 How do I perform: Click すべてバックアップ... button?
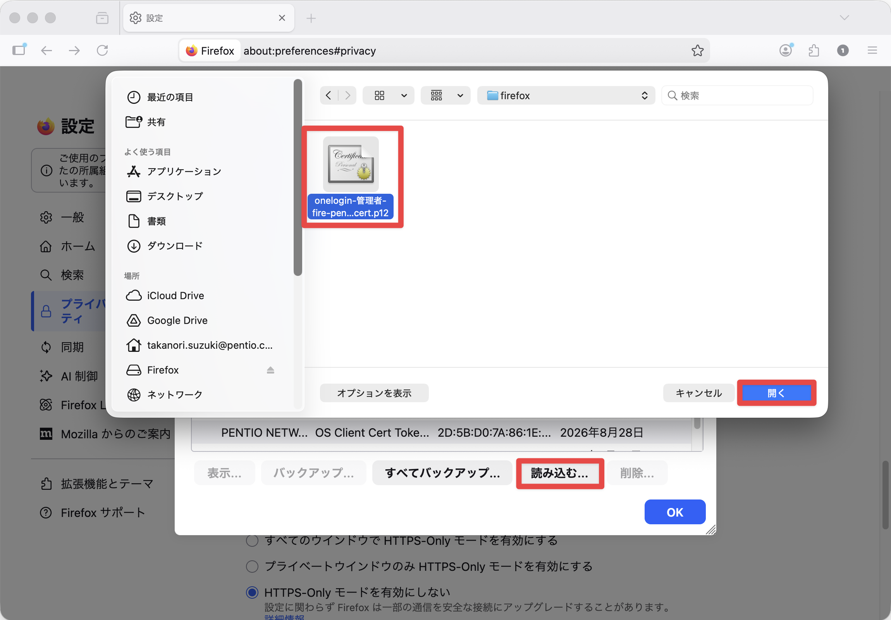[442, 473]
